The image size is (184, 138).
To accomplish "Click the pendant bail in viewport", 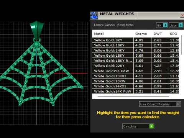I will [x=37, y=30].
